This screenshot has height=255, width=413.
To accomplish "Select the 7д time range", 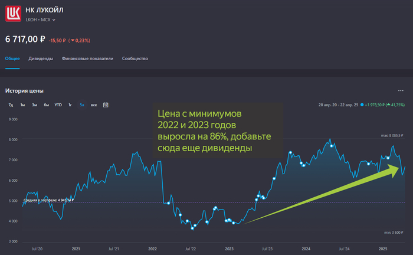I will 11,104.
